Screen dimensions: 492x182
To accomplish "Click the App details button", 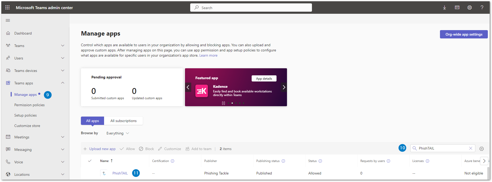I will click(264, 78).
